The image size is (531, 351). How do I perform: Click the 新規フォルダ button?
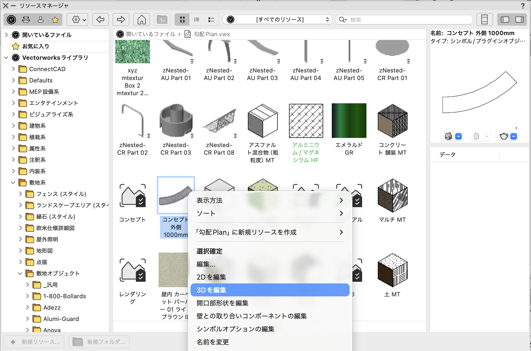(99, 342)
